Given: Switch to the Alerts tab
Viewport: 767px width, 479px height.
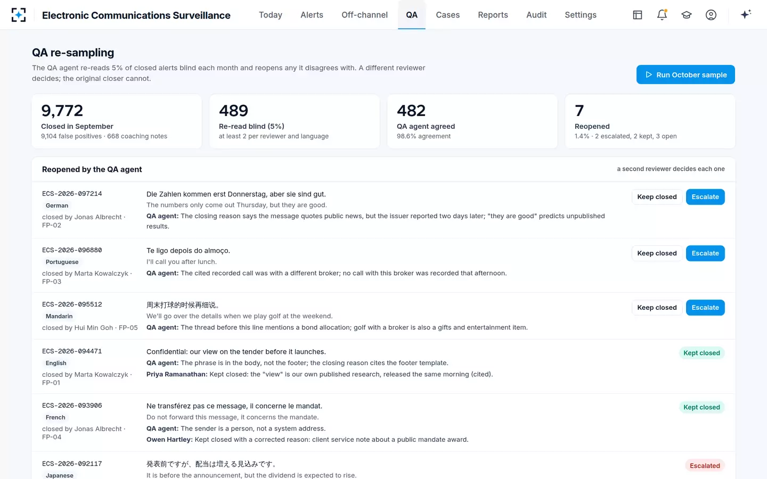Looking at the screenshot, I should pos(312,15).
